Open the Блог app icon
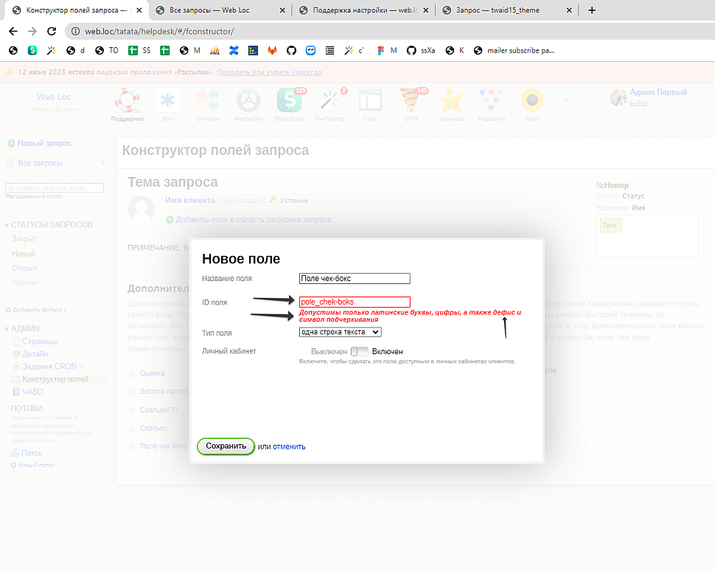This screenshot has height=571, width=715. click(x=531, y=103)
